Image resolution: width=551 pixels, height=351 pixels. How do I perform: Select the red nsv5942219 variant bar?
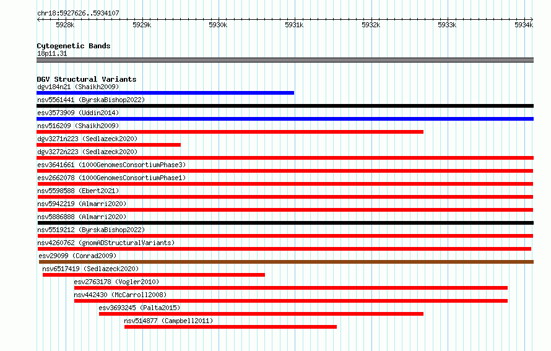click(x=285, y=210)
